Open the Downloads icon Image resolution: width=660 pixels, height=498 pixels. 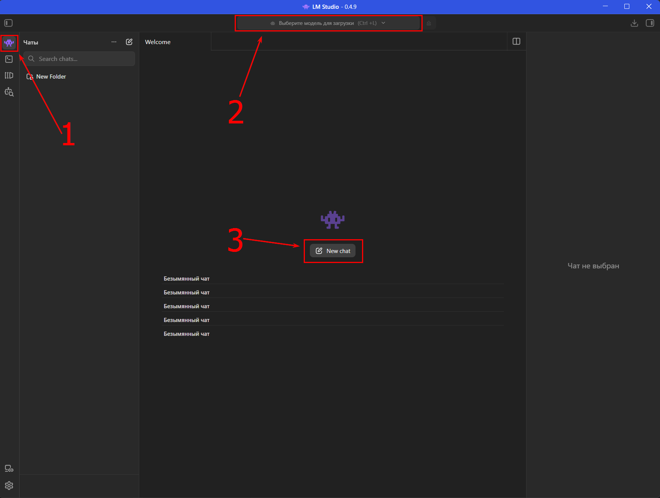point(634,23)
